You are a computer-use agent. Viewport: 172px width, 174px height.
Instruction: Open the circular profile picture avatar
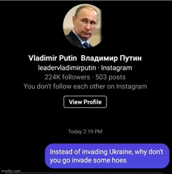pos(82,26)
